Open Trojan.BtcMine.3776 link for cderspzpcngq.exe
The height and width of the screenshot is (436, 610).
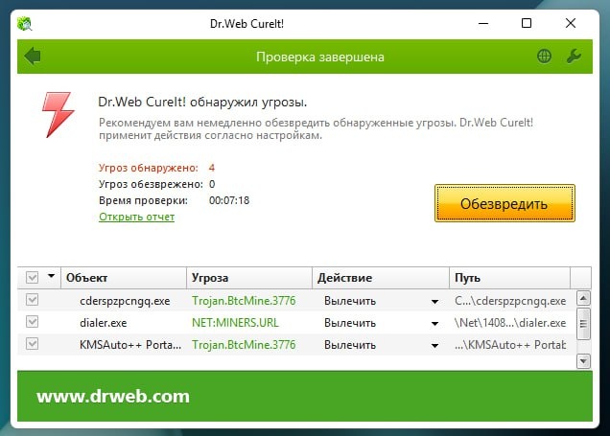244,301
